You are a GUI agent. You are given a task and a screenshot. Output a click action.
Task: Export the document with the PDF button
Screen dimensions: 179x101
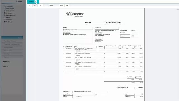coord(67,6)
